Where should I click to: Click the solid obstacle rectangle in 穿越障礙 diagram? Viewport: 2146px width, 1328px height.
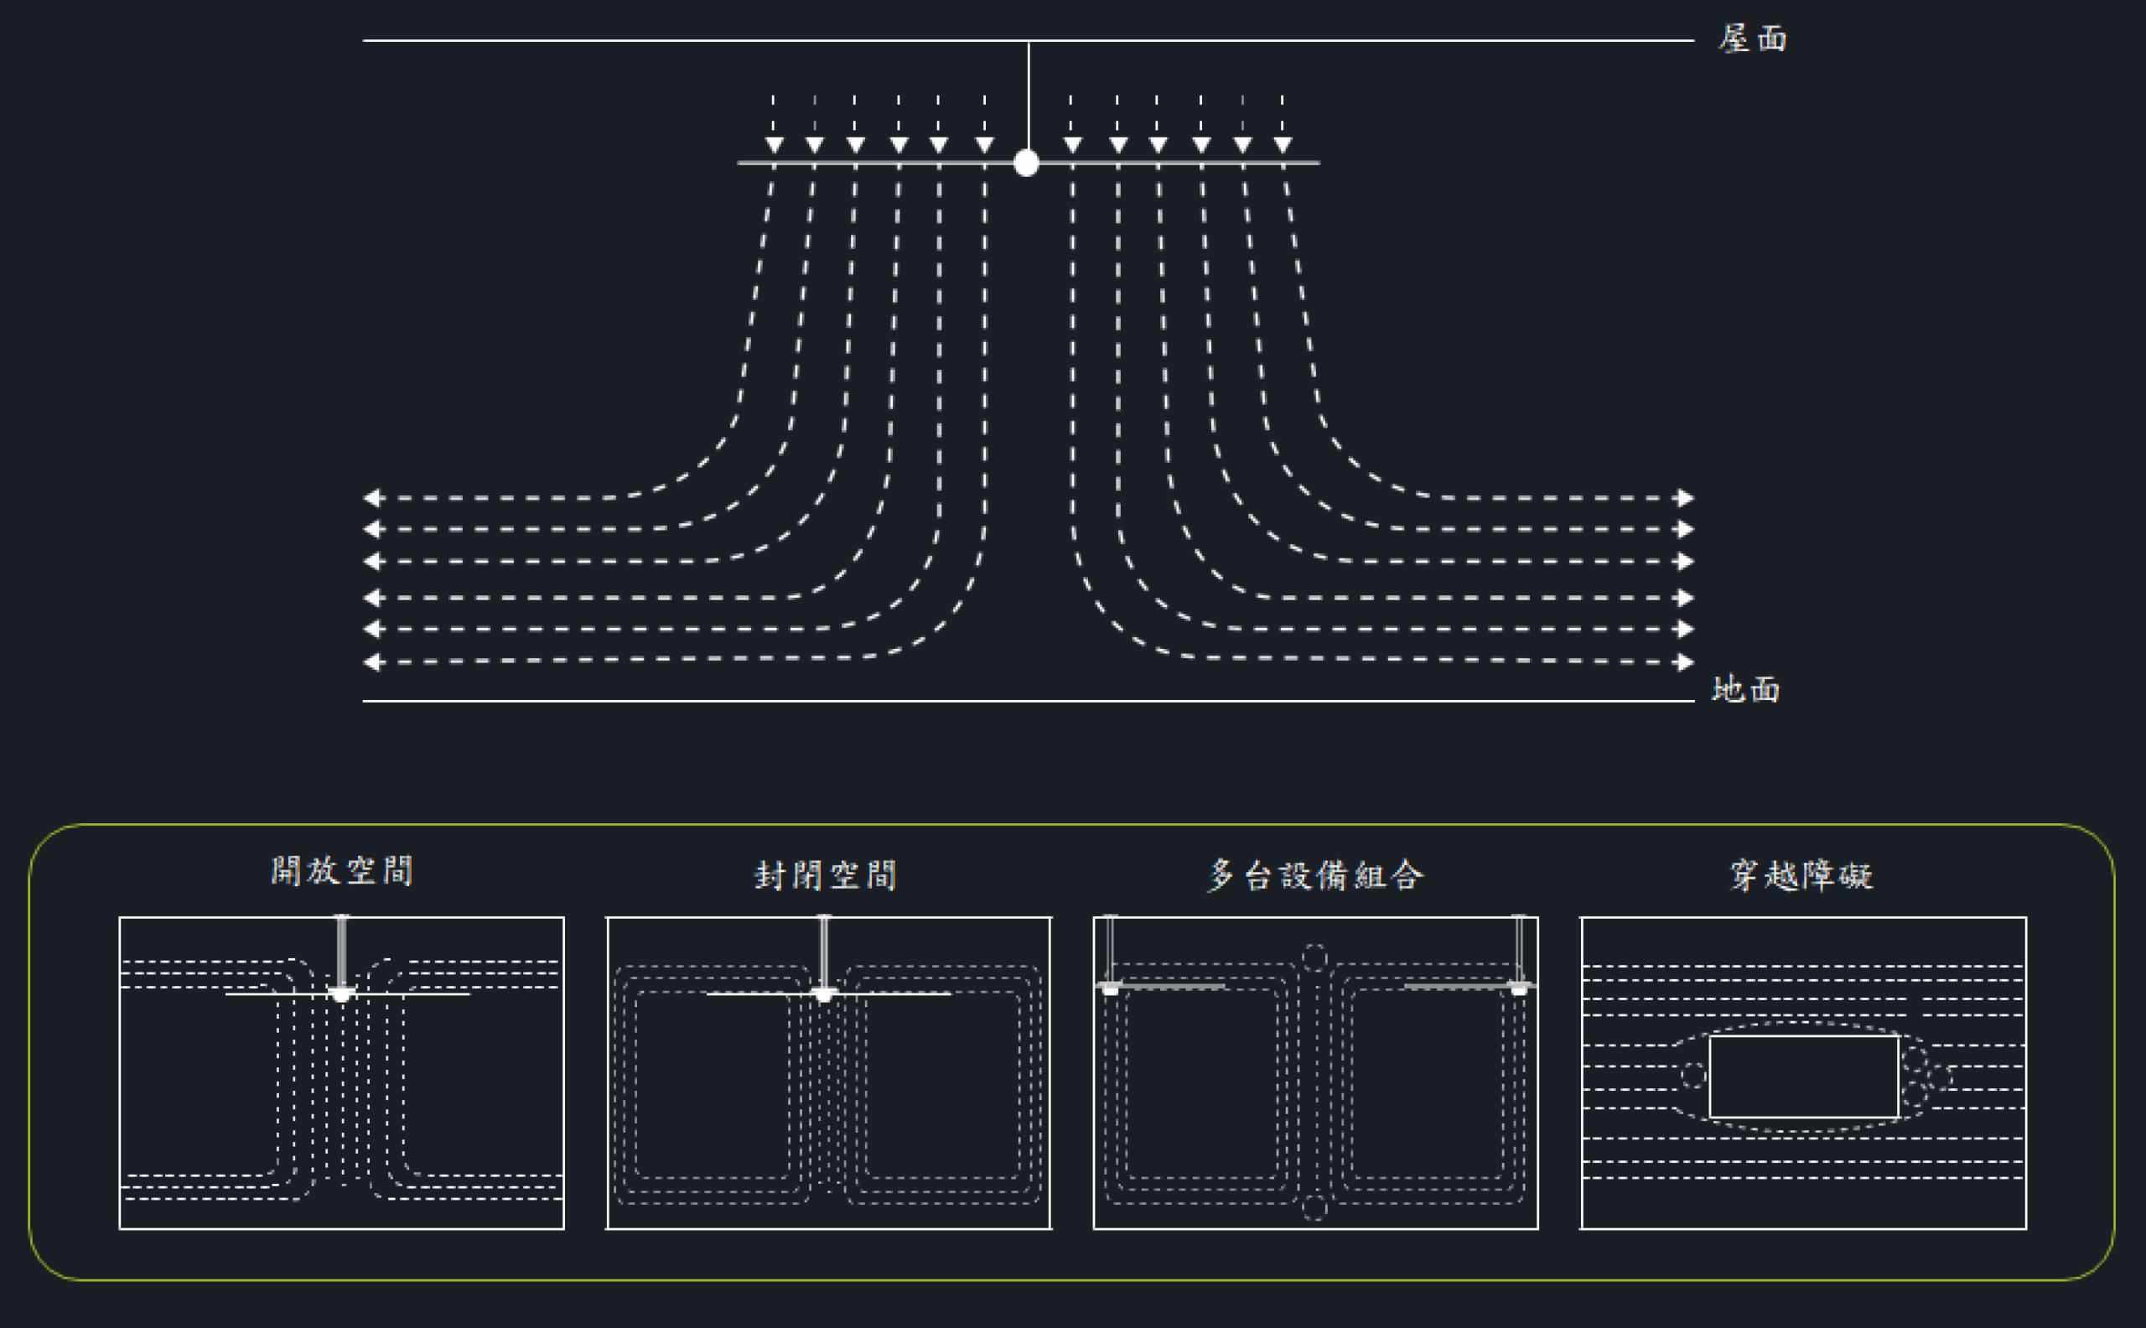[x=1803, y=1076]
